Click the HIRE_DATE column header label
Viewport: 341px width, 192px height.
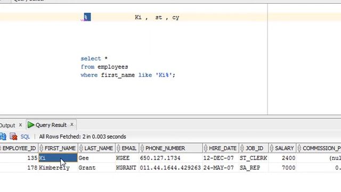coord(223,148)
